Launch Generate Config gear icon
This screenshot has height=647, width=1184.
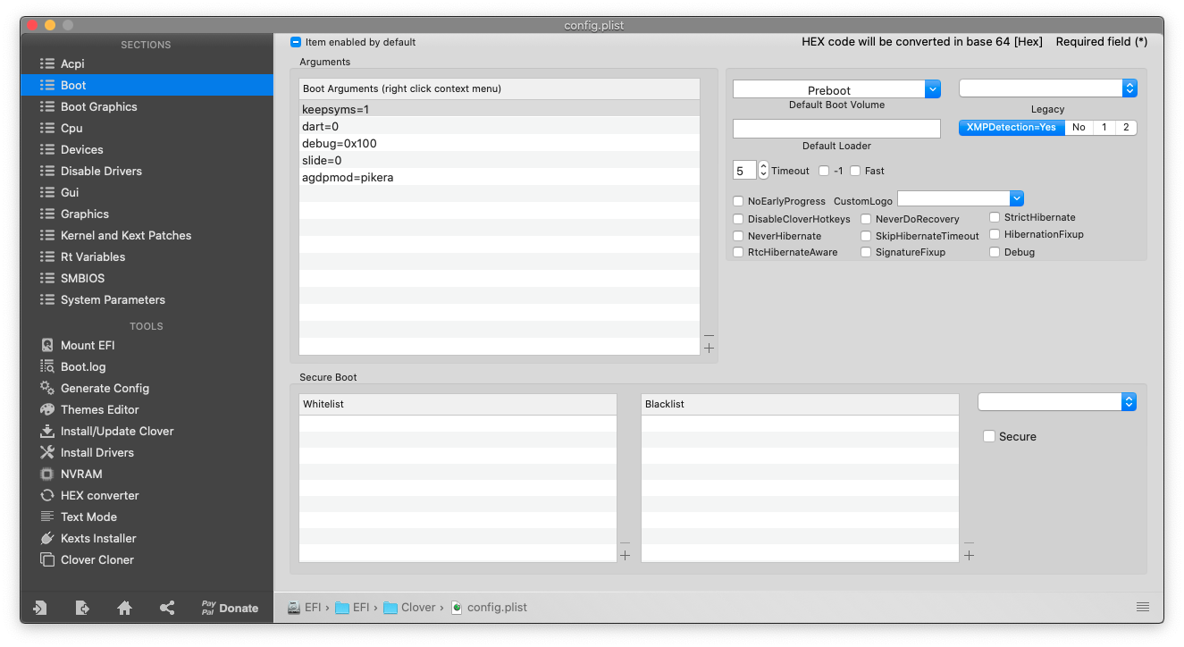47,388
